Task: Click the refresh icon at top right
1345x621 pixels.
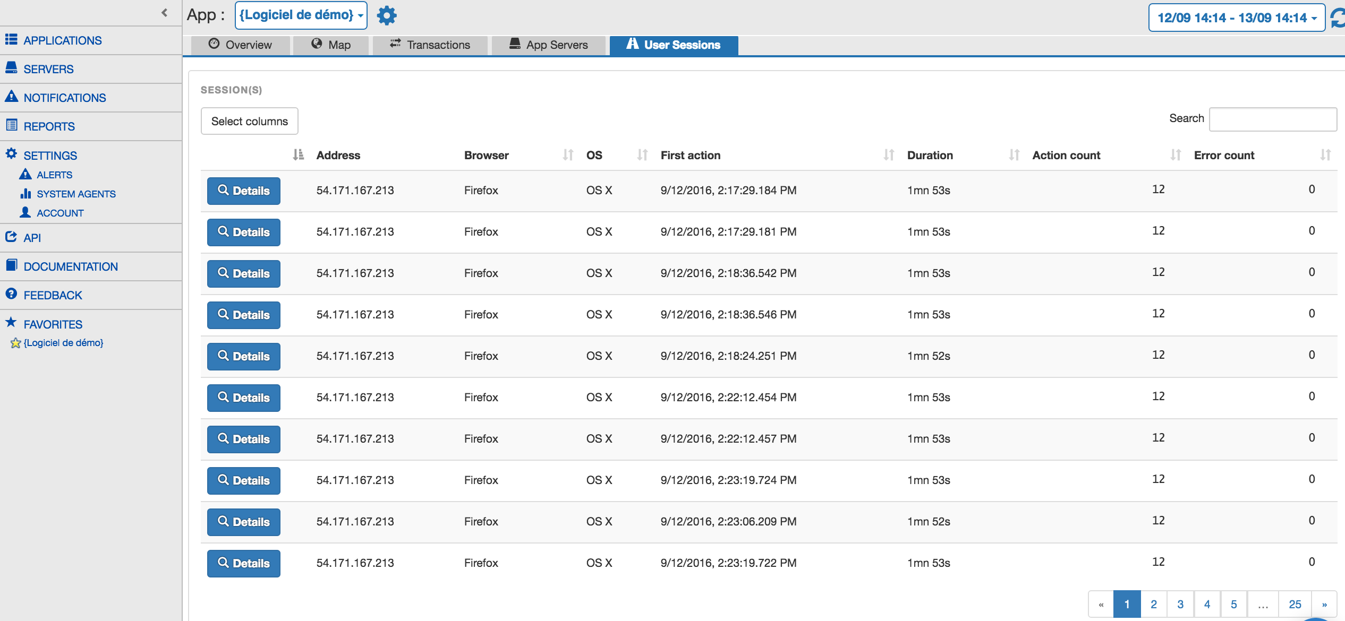Action: [x=1338, y=18]
